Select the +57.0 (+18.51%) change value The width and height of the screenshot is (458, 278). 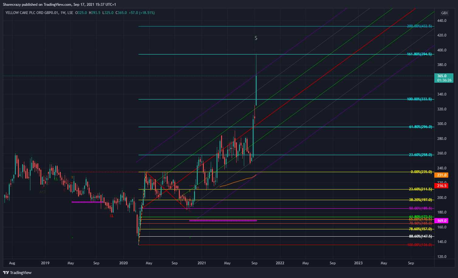[142, 13]
